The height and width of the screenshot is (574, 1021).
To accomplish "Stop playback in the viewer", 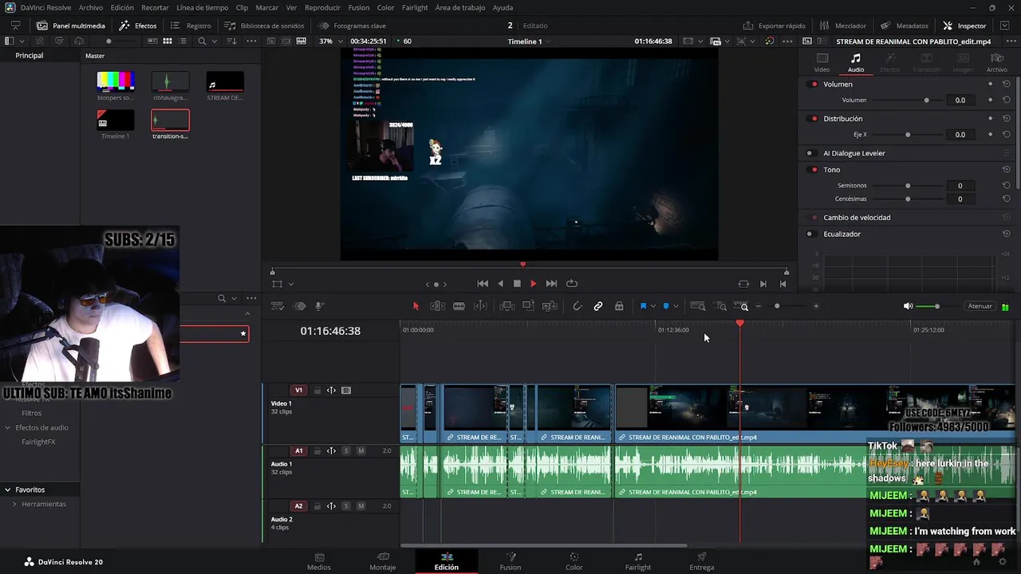I will coord(517,284).
